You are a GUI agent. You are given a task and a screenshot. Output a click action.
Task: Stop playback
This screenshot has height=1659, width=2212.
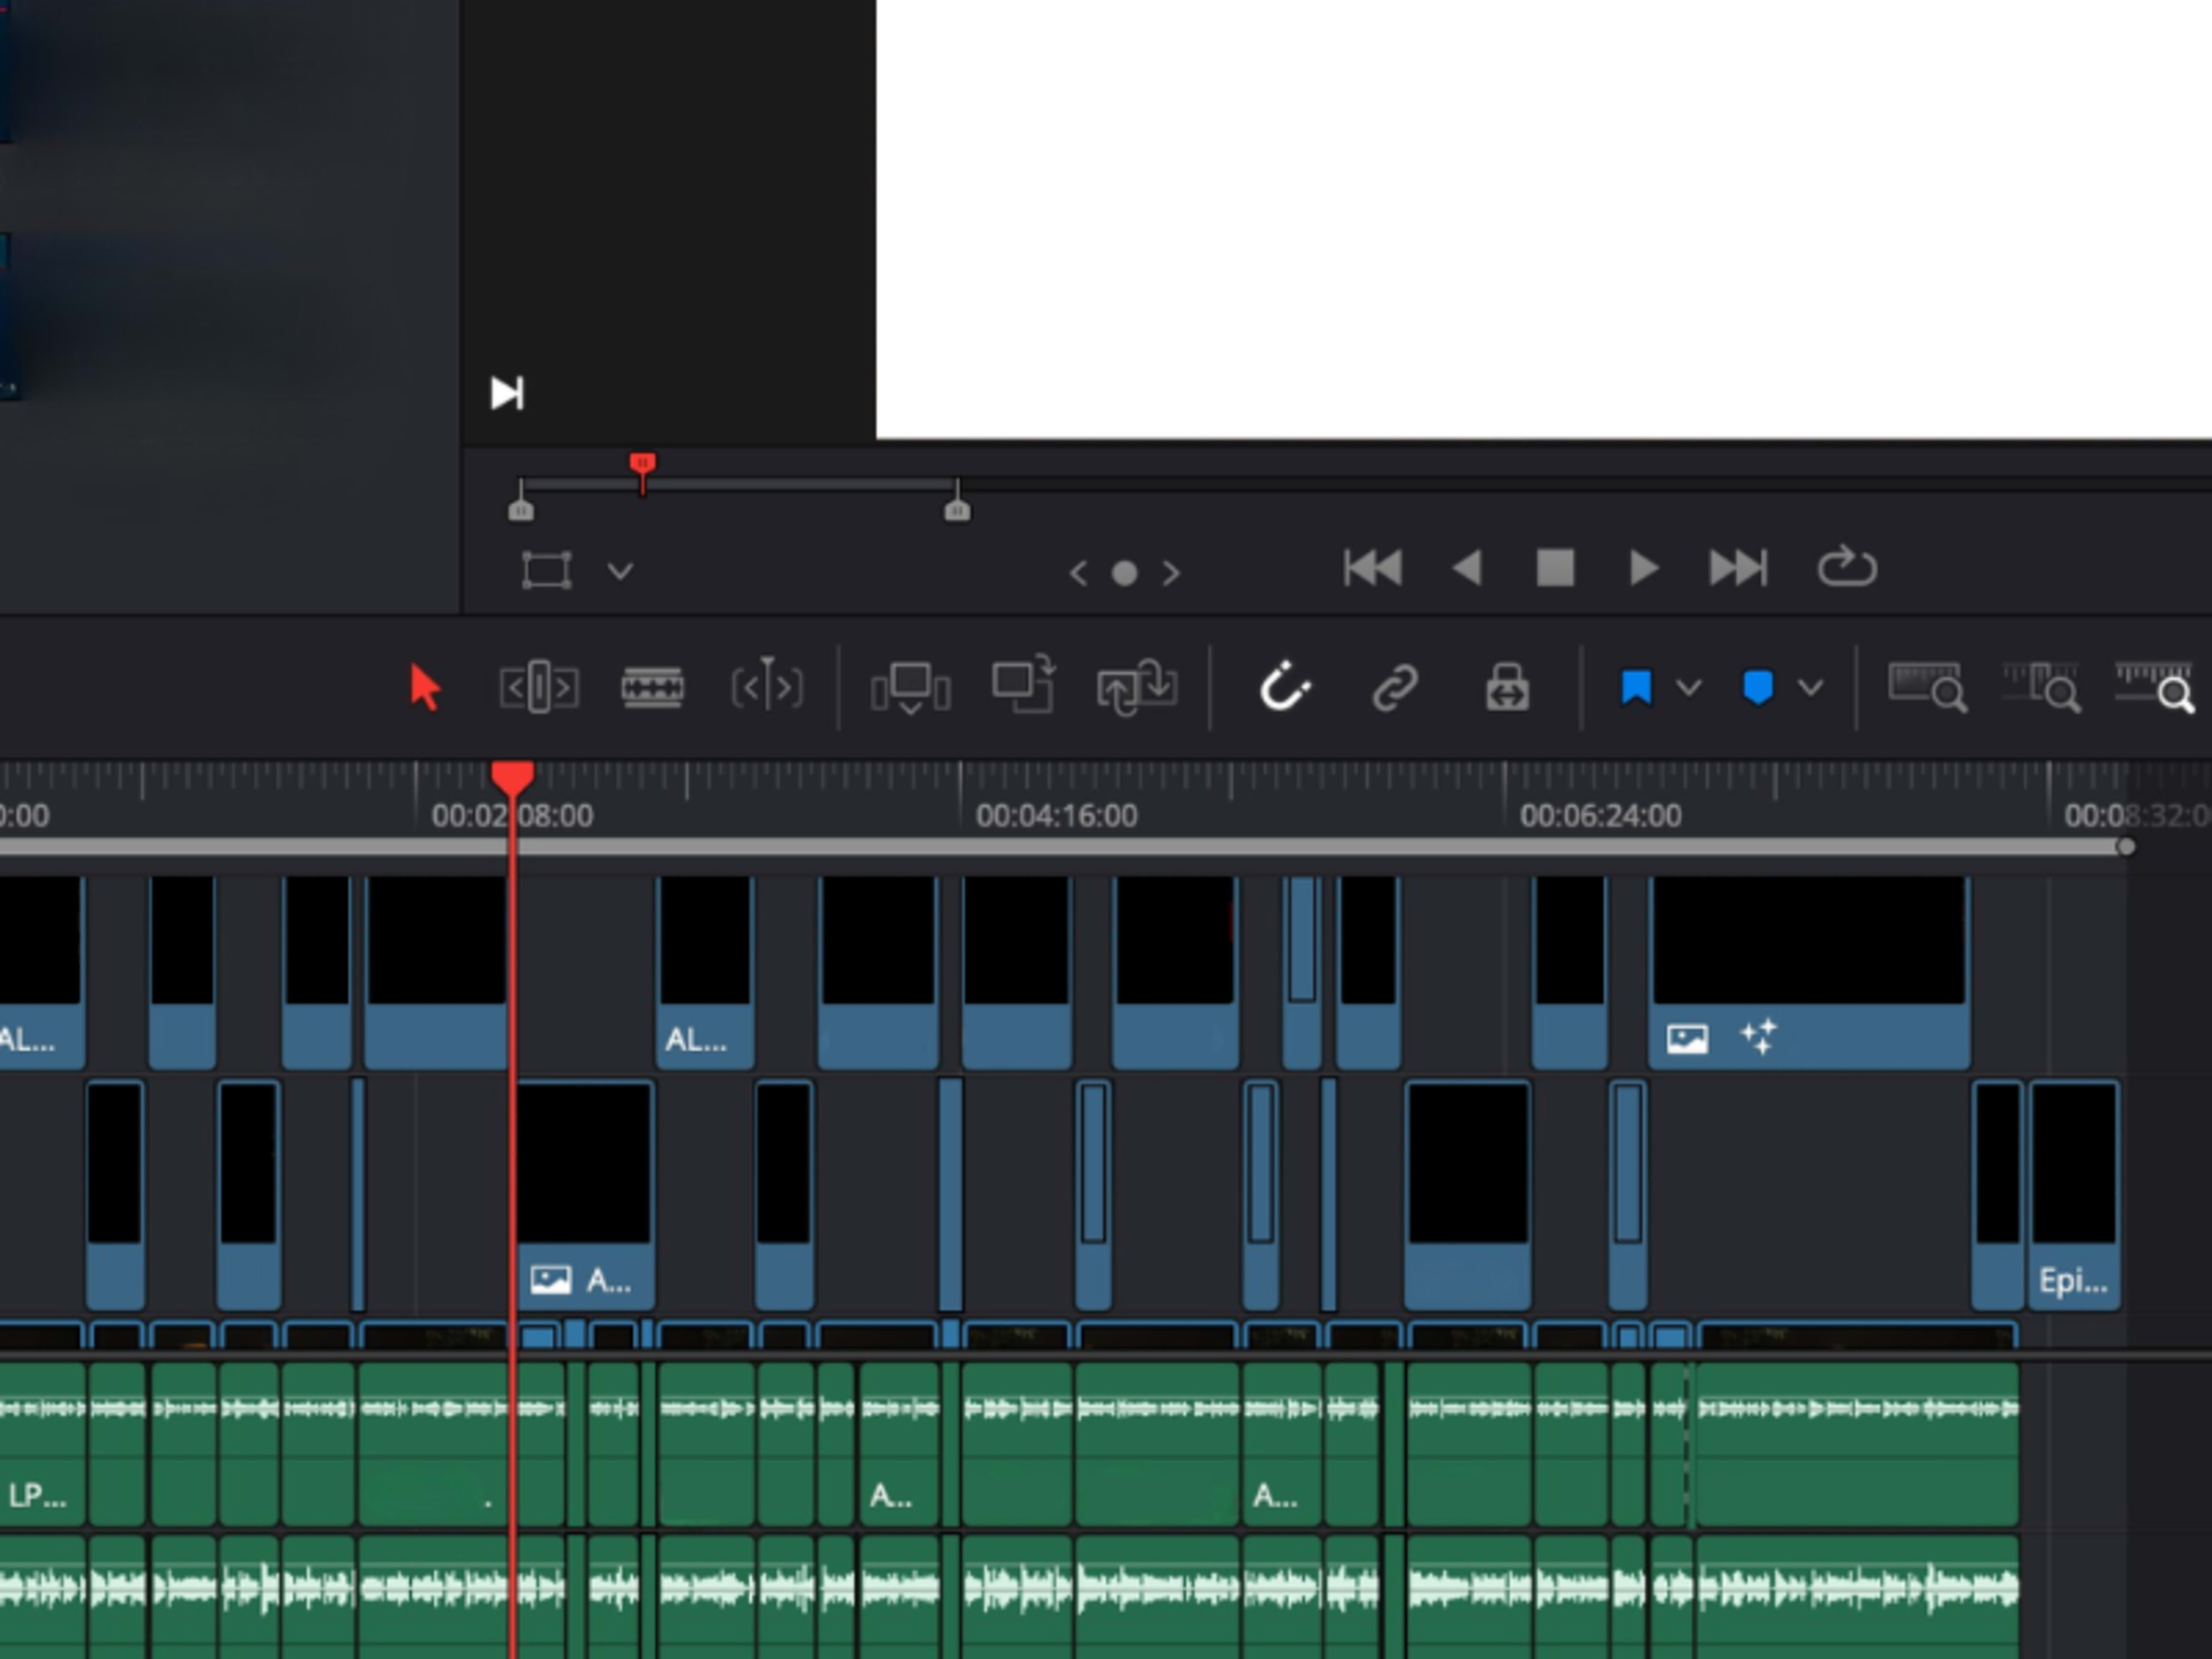coord(1555,568)
